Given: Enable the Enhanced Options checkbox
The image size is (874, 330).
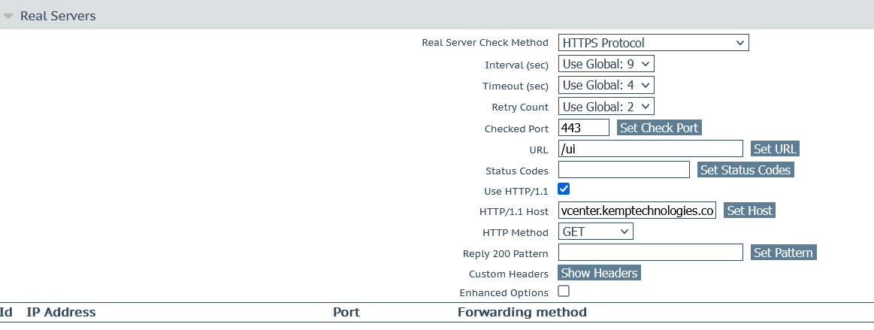Looking at the screenshot, I should 564,291.
